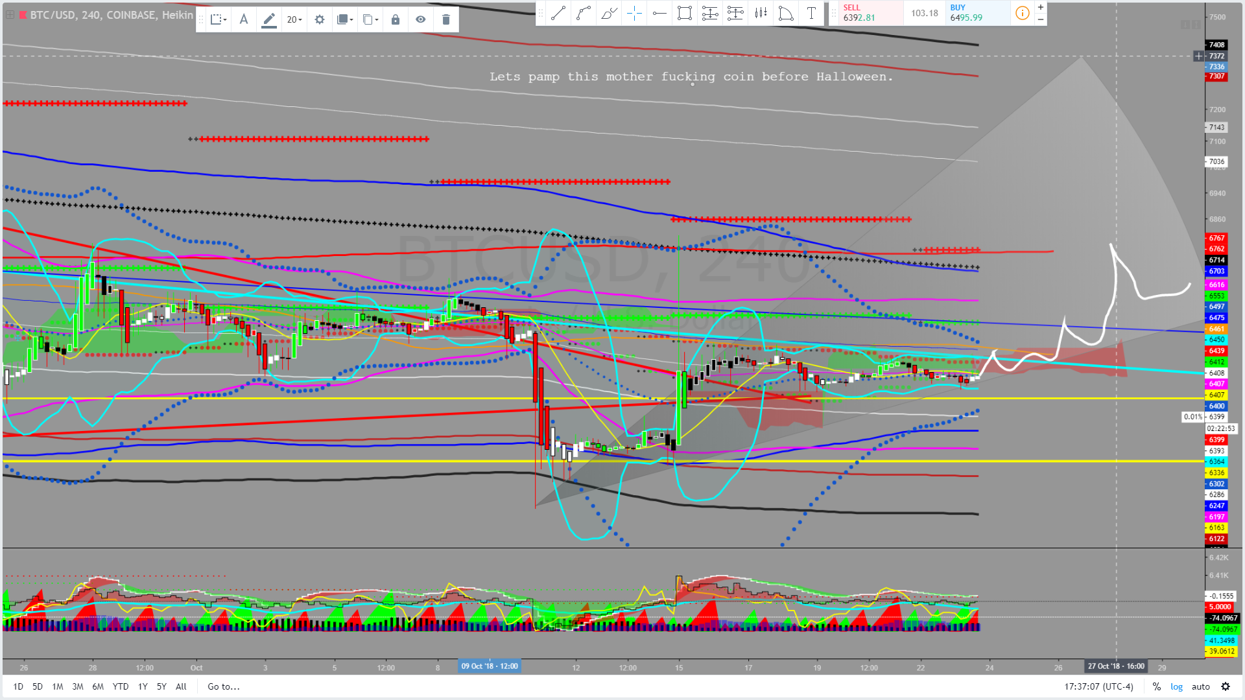The height and width of the screenshot is (700, 1245).
Task: Toggle drawing visibility eye icon
Action: [421, 19]
